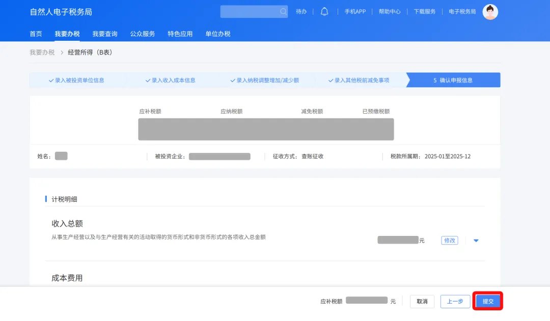Click the header search input field
Screen dimensions: 550x321
(254, 12)
